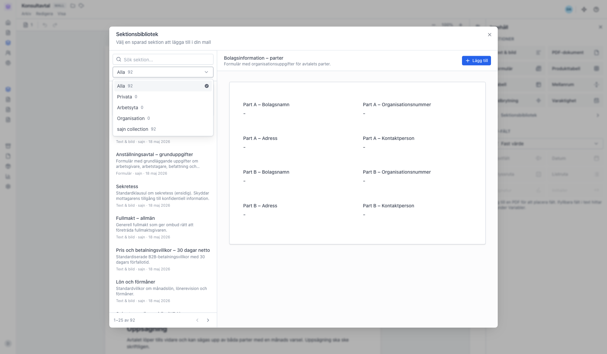Image resolution: width=607 pixels, height=354 pixels.
Task: Click Part A – Organisationsnummer label
Action: coord(397,105)
